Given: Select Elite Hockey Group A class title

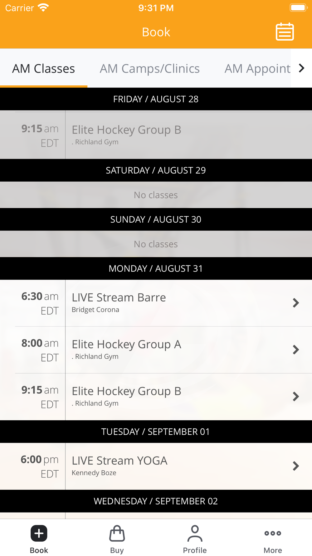Looking at the screenshot, I should pos(126,344).
